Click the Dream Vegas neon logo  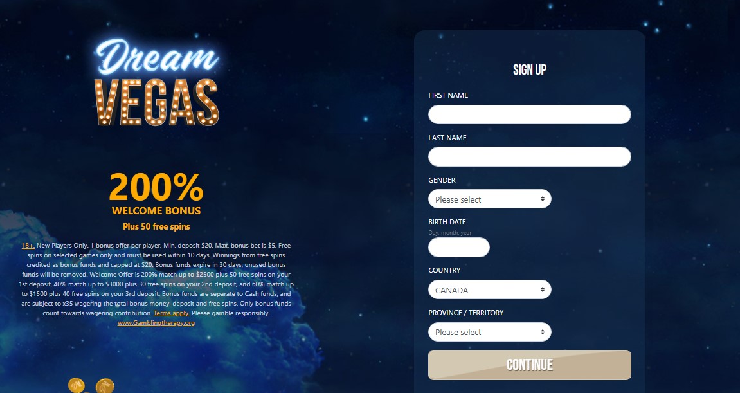[x=157, y=82]
